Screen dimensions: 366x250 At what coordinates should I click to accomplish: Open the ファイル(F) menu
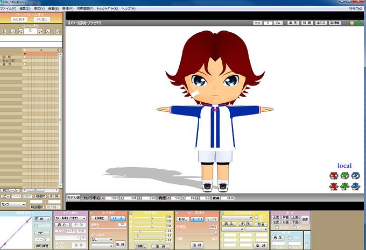tap(8, 9)
